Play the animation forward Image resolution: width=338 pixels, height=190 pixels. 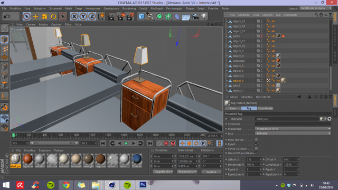click(126, 143)
